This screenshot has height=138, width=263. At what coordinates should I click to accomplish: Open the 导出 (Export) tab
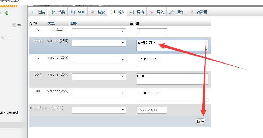tap(137, 12)
